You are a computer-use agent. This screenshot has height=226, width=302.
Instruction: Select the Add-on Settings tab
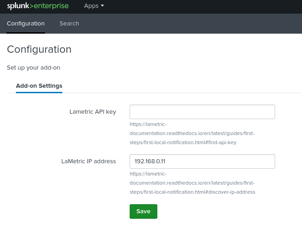coord(39,85)
